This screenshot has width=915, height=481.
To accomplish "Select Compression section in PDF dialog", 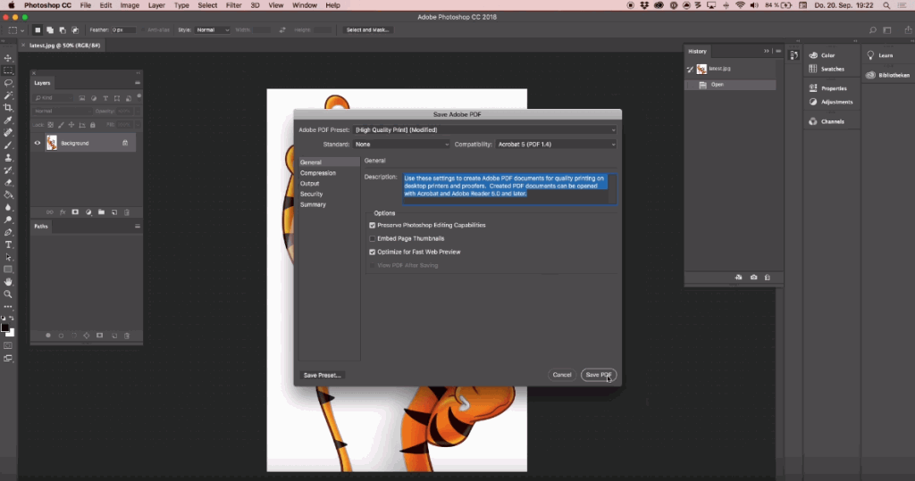I will [x=318, y=173].
